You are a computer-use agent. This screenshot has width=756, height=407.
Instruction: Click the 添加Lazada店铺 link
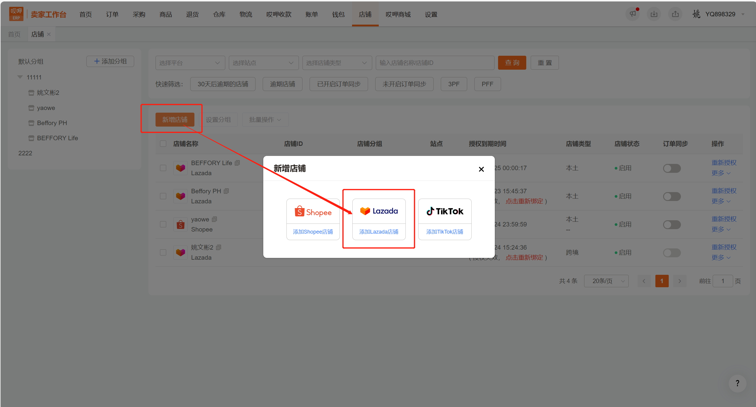[x=379, y=232]
